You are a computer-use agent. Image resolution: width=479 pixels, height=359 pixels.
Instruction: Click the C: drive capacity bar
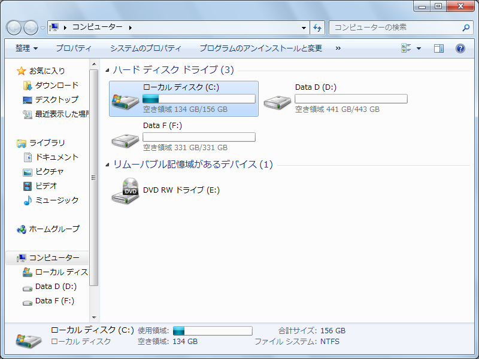click(199, 99)
